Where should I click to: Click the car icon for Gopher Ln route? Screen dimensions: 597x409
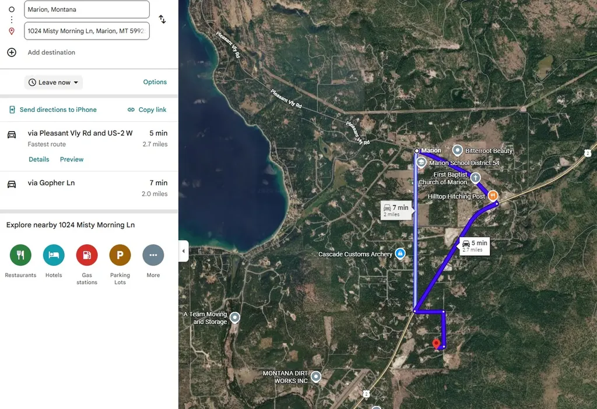point(12,184)
